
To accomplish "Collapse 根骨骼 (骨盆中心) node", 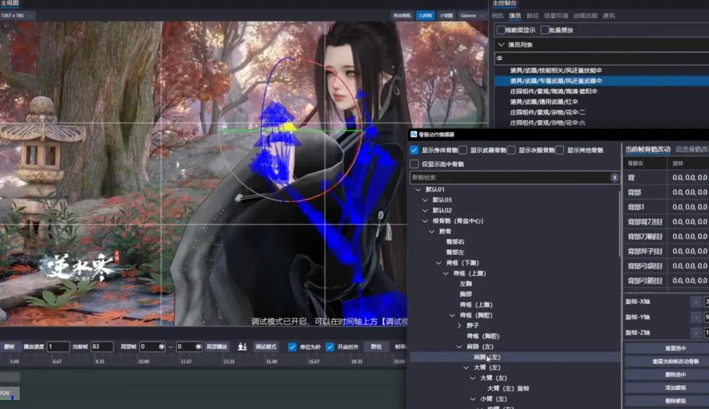I will 425,221.
